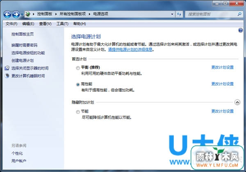
Task: Click the 所有控制面板项 breadcrumb
Action: pos(73,14)
